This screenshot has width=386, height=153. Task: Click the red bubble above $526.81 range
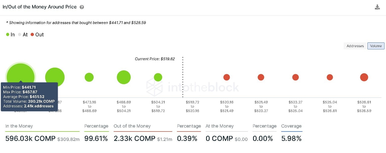(x=364, y=77)
